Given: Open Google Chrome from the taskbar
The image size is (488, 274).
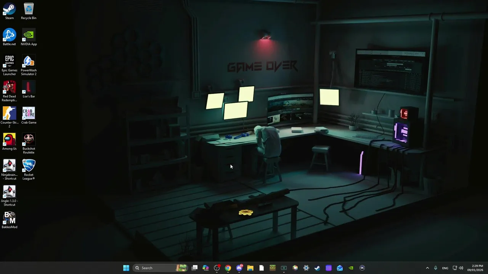Looking at the screenshot, I should click(x=228, y=268).
